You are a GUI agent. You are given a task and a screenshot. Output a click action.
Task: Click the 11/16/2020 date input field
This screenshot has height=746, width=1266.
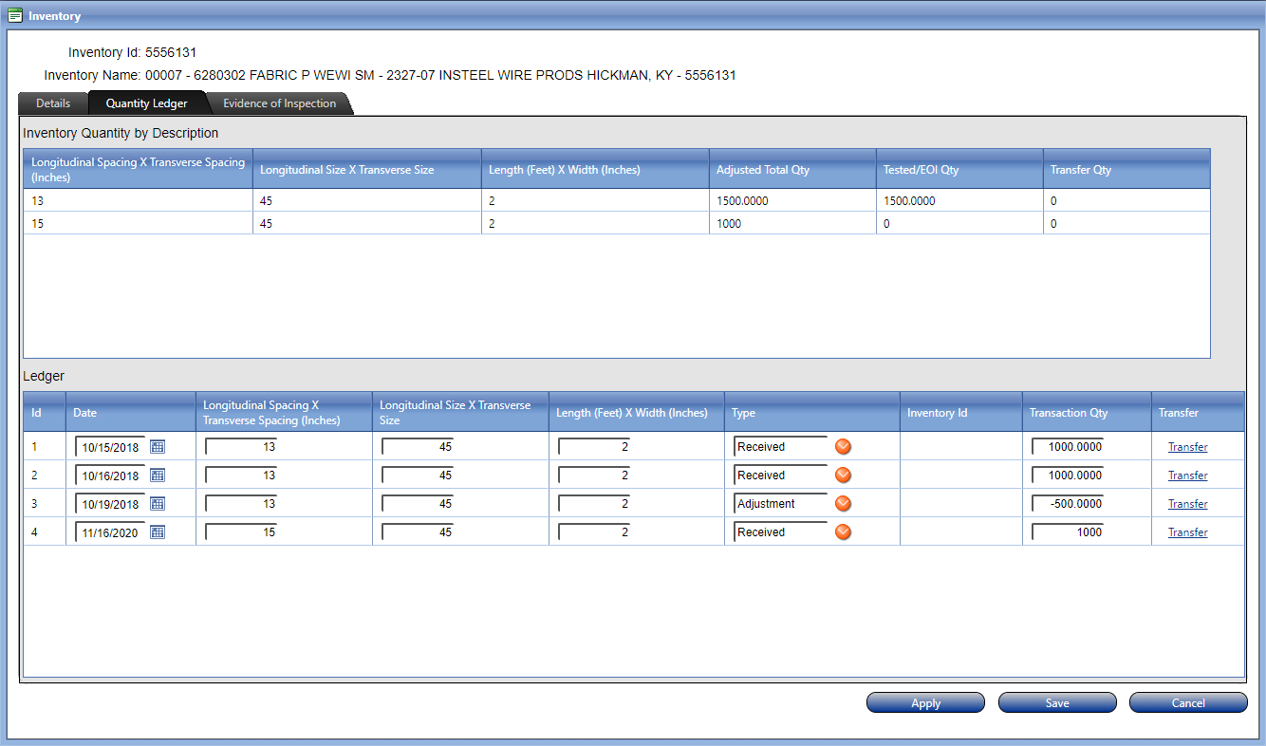(110, 533)
